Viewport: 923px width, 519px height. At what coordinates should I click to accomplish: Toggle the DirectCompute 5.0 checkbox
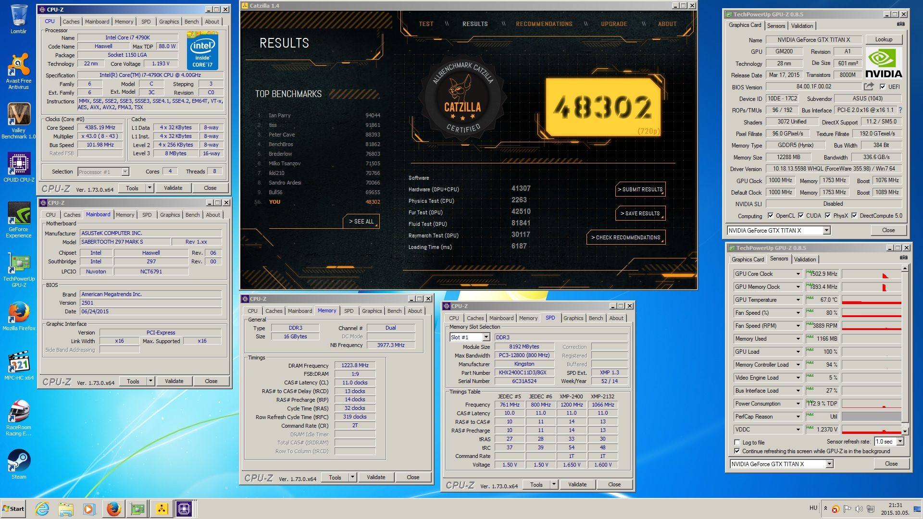click(854, 216)
